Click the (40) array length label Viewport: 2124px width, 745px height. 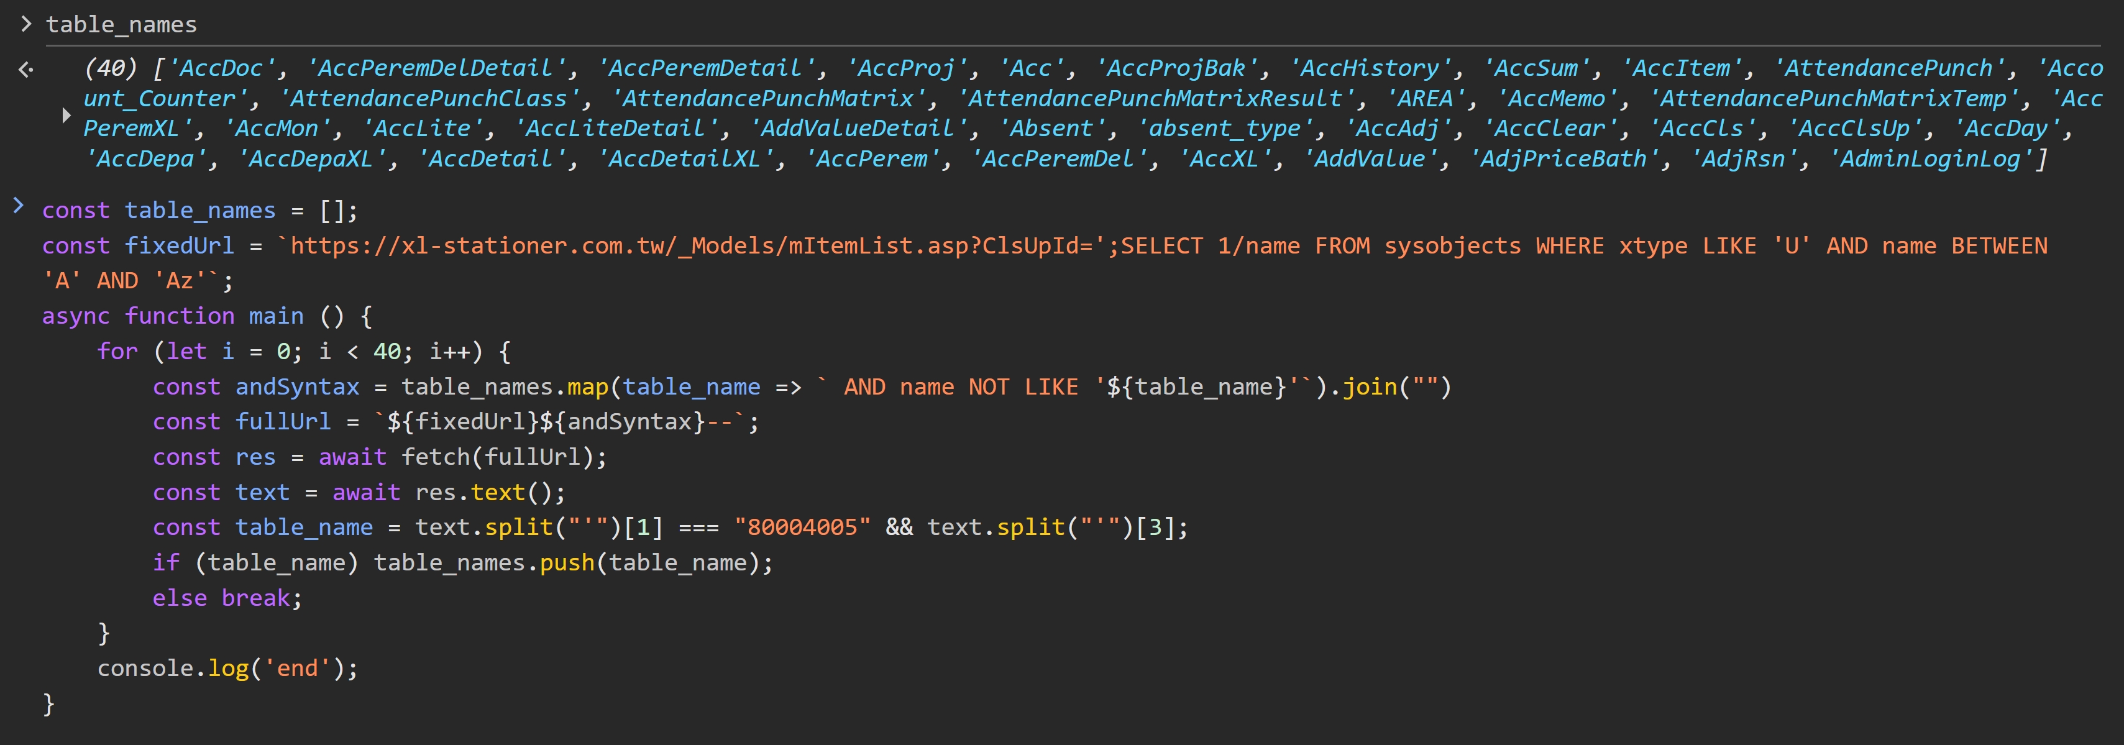point(111,68)
